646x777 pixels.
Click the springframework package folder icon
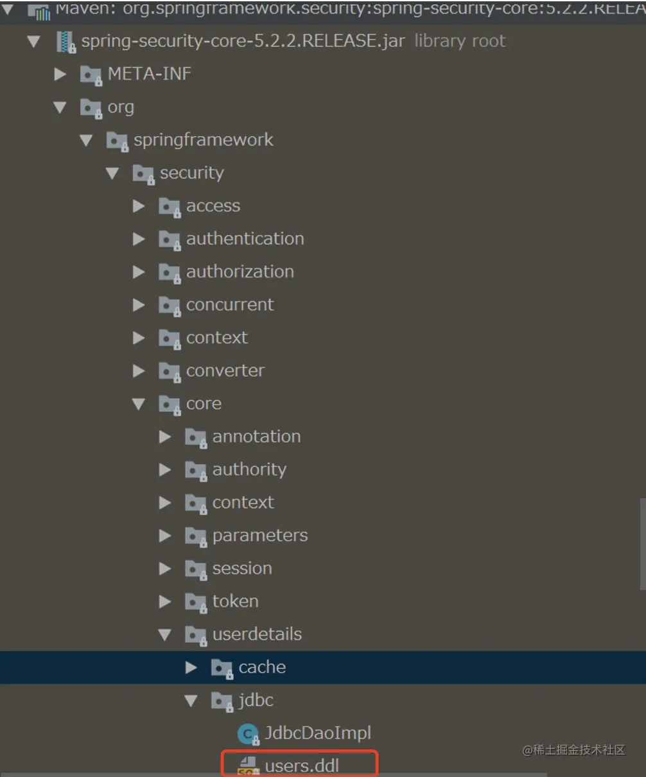117,141
